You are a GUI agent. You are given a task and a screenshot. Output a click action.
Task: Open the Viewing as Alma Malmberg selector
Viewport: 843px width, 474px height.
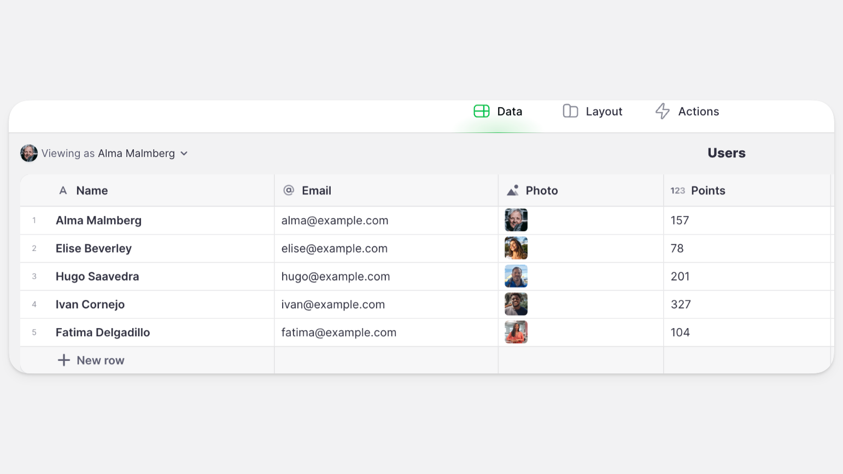click(x=108, y=154)
